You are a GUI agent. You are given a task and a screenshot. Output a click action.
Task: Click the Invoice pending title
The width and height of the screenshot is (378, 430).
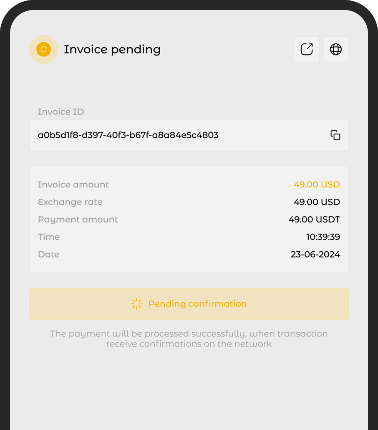coord(112,49)
